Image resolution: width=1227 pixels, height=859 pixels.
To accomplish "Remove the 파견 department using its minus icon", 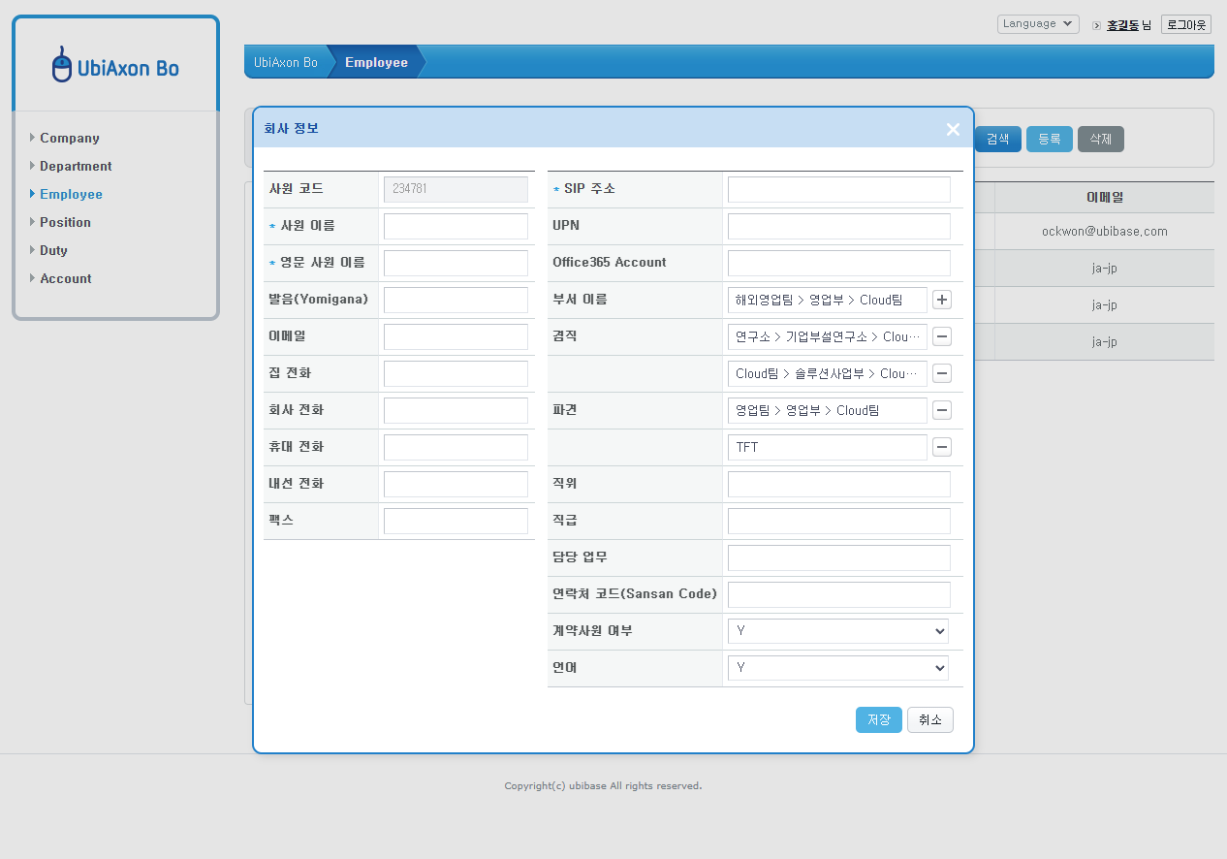I will coord(941,410).
